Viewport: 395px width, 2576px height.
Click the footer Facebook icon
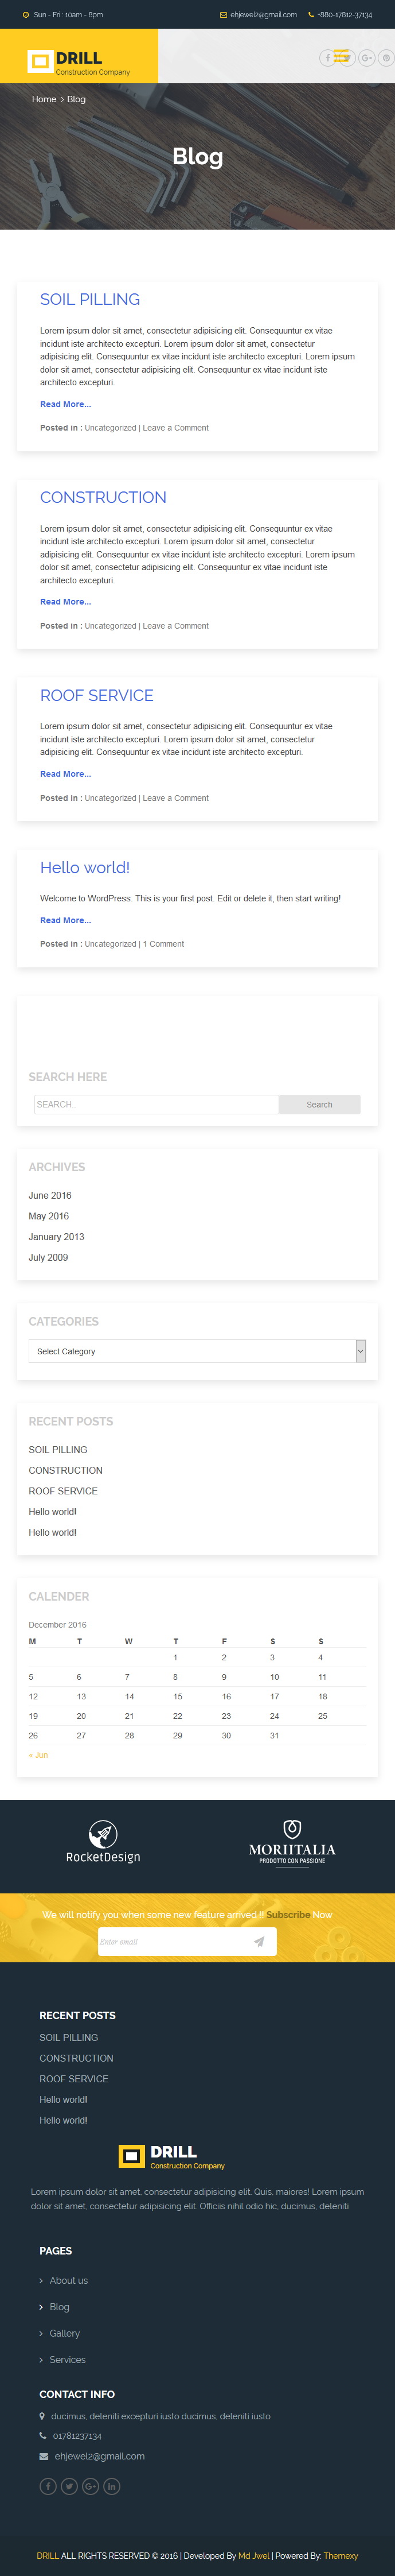[48, 2486]
